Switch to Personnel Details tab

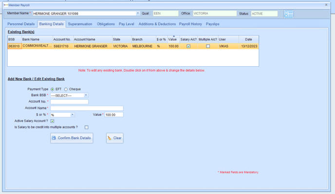[x=21, y=24]
